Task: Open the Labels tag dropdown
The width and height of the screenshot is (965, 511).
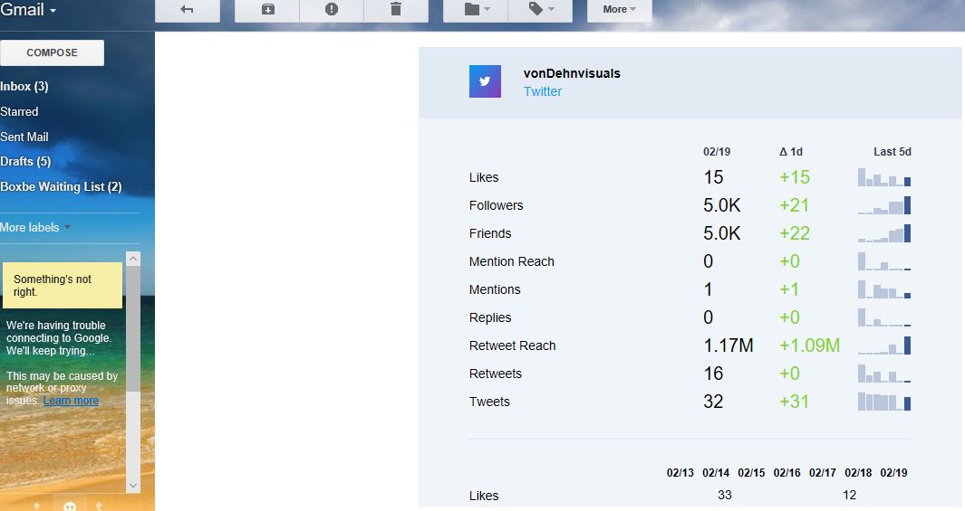Action: click(539, 10)
